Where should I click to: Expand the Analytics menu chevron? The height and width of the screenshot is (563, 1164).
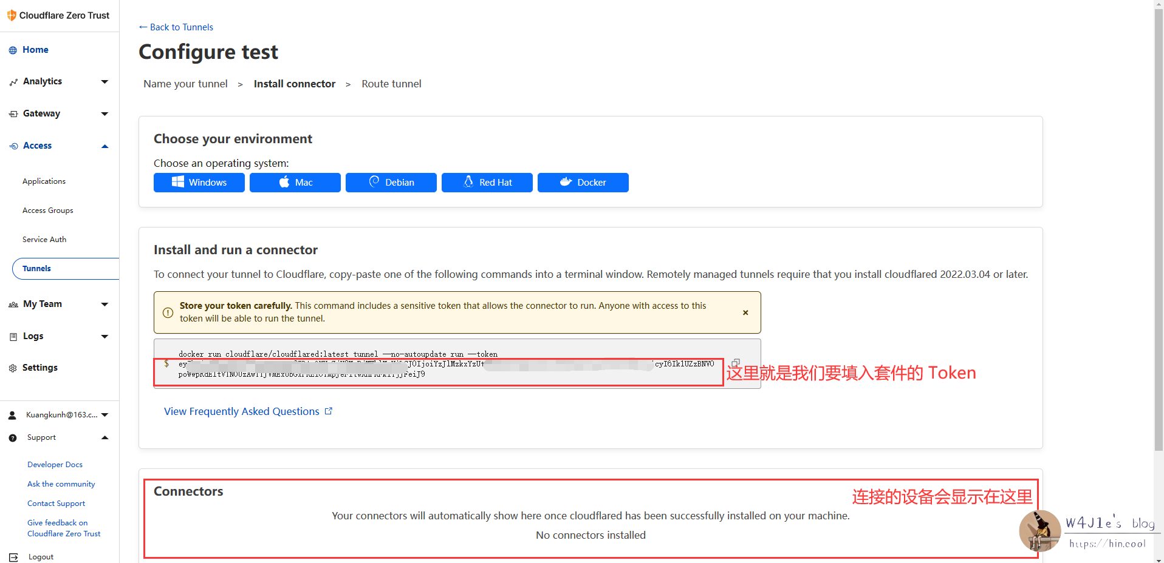104,81
